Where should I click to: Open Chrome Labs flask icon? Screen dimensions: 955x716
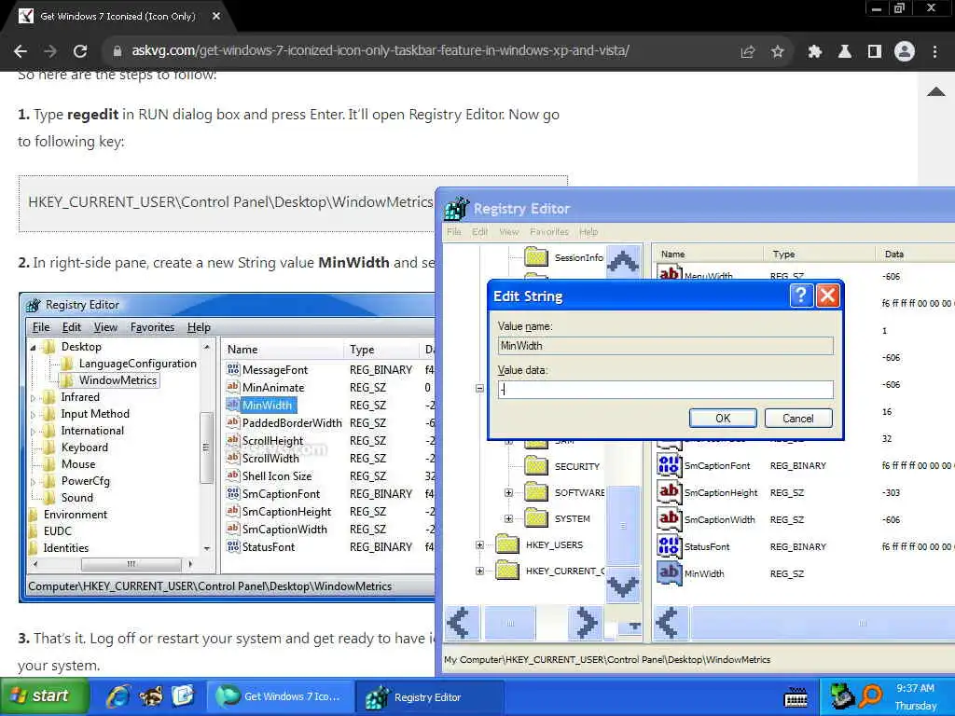pyautogui.click(x=844, y=52)
